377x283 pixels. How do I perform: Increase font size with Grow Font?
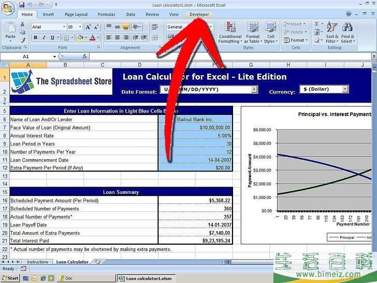(x=88, y=27)
